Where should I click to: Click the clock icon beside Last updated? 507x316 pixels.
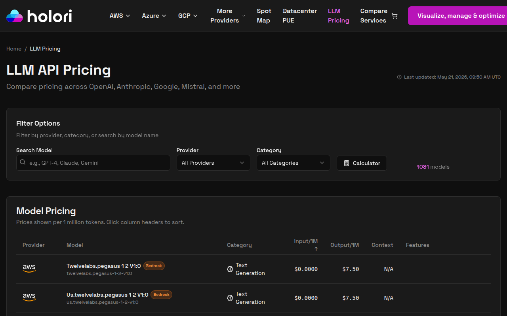click(x=399, y=77)
